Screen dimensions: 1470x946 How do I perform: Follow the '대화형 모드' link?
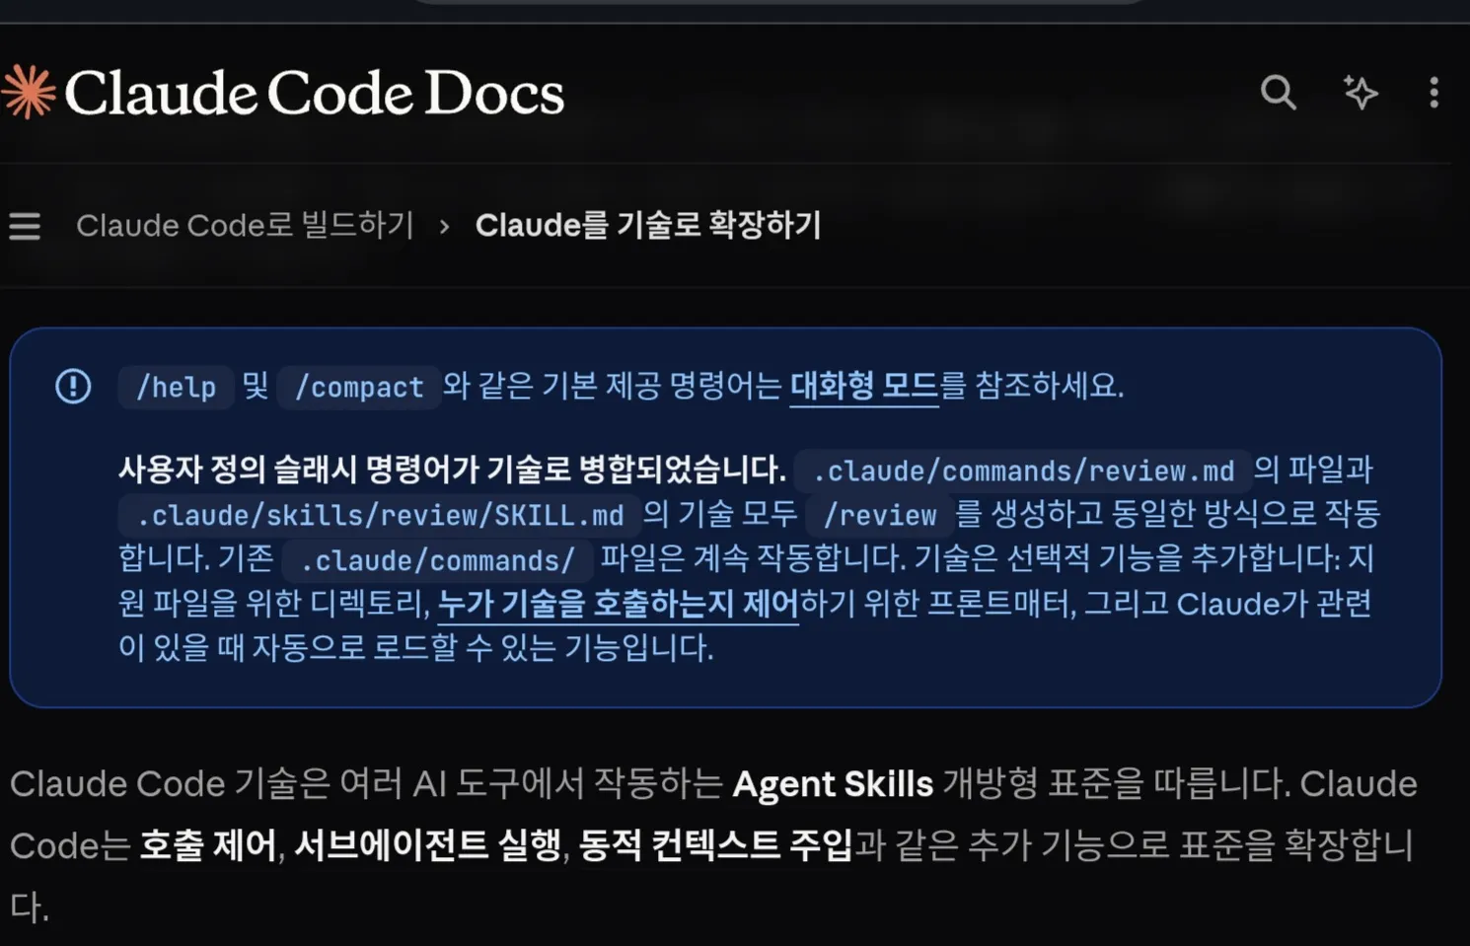click(x=864, y=385)
